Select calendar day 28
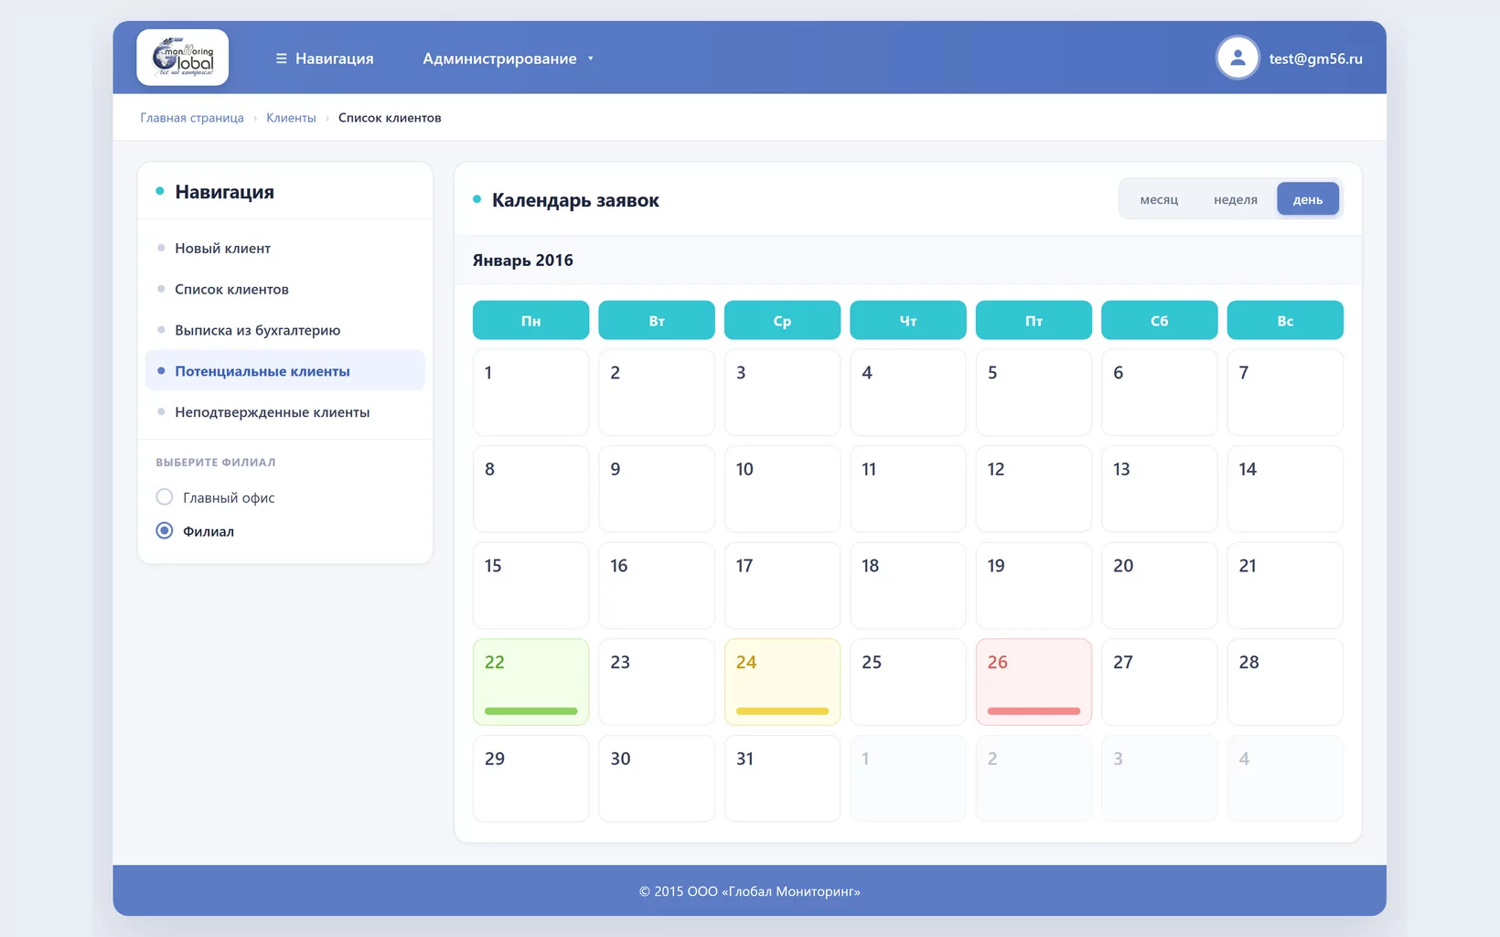Viewport: 1500px width, 937px height. pos(1285,682)
